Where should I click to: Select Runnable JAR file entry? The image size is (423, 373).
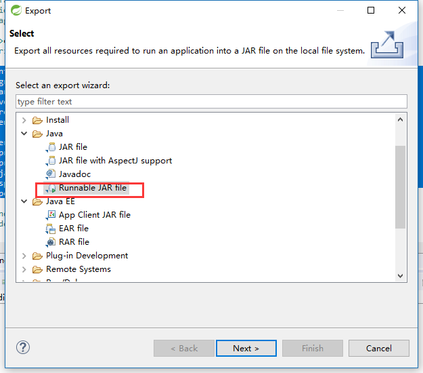(x=93, y=188)
